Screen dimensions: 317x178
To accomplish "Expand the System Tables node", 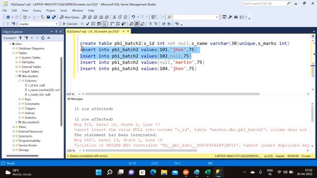I will click(16, 58).
